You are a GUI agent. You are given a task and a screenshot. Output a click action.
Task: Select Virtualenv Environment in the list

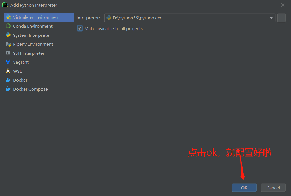[39, 17]
